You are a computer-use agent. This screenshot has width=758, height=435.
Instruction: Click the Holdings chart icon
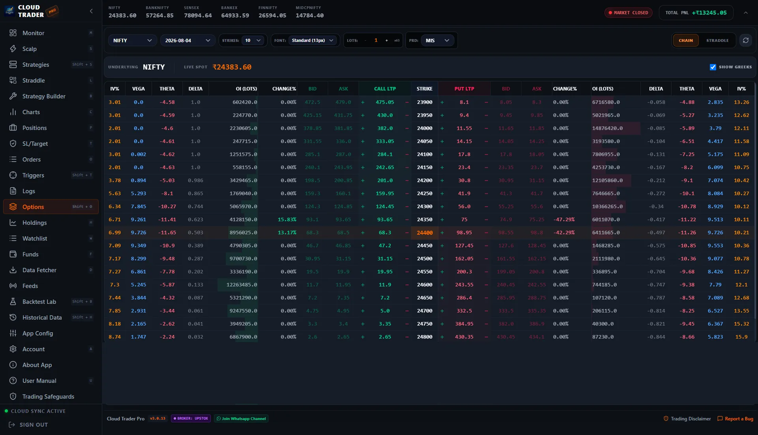(13, 222)
